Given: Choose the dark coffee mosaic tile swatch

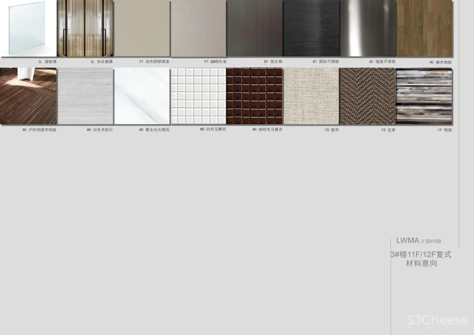Looking at the screenshot, I should pyautogui.click(x=255, y=96).
